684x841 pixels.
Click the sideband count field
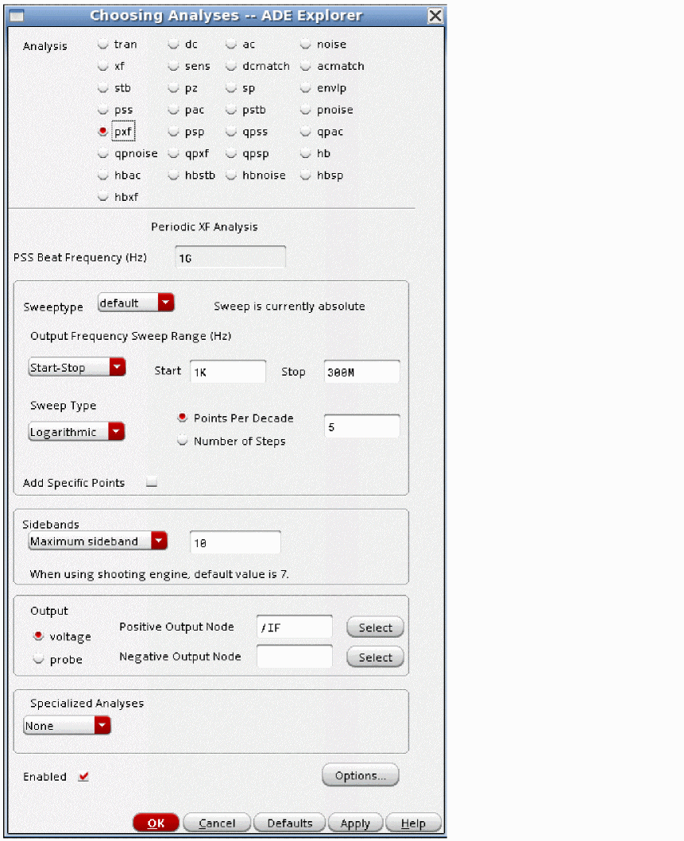[235, 542]
